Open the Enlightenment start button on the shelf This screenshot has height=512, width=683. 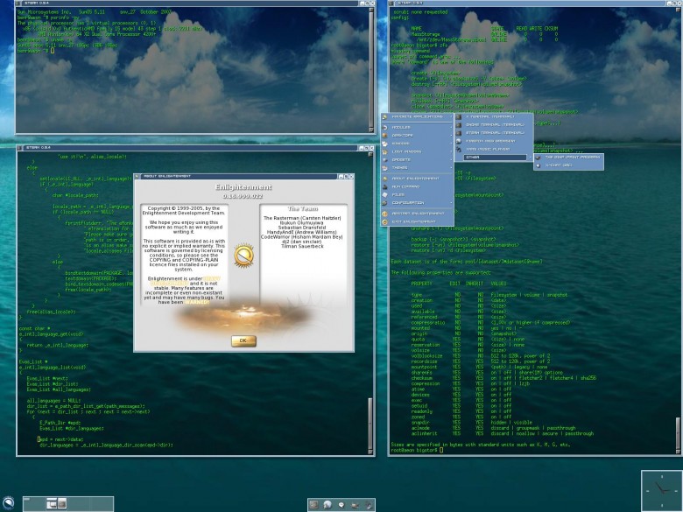point(8,502)
